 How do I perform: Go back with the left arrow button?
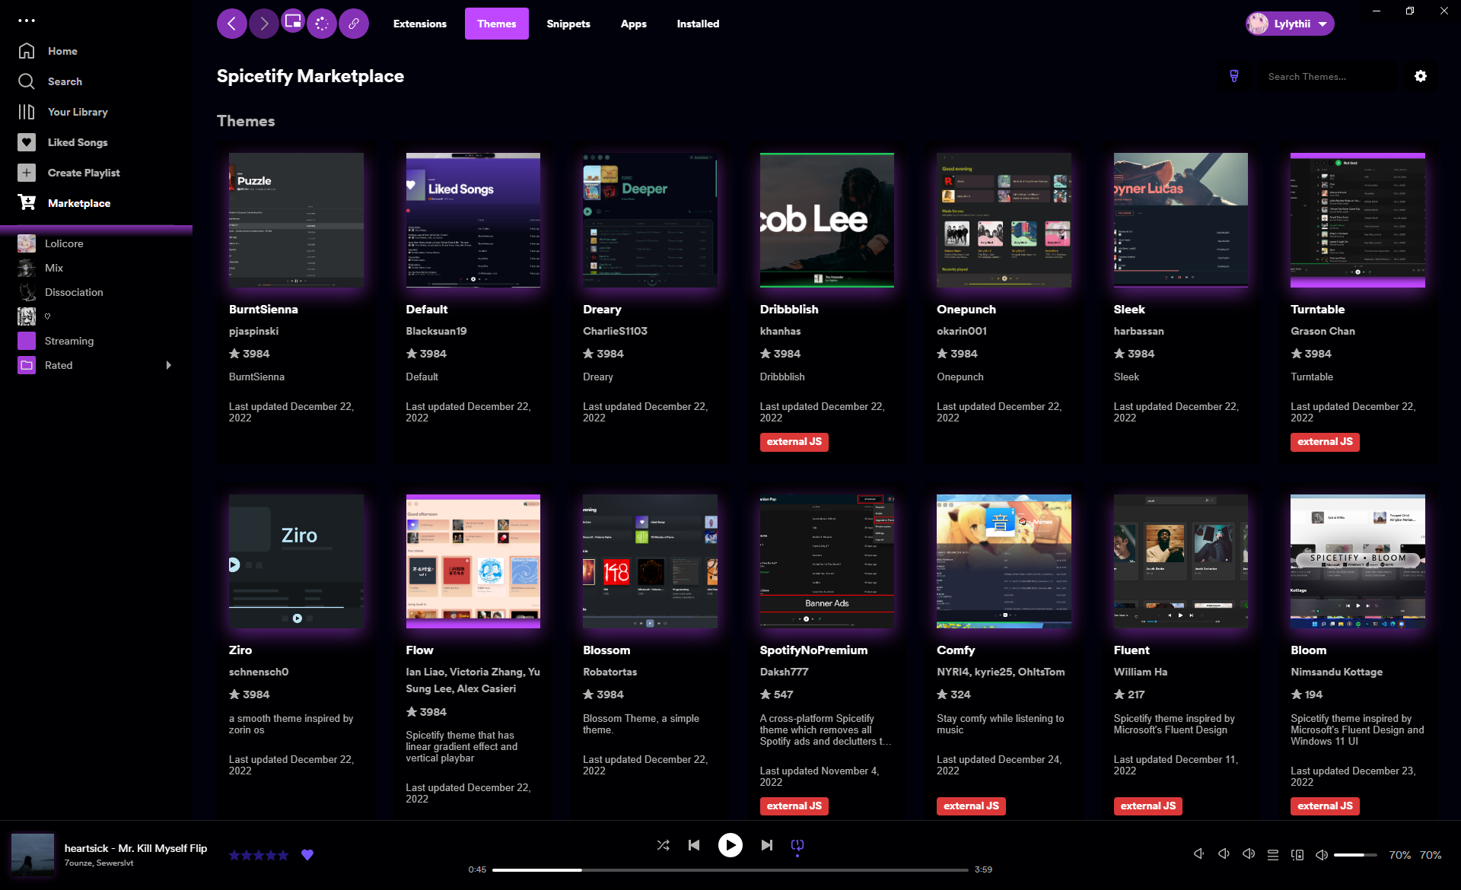point(232,24)
